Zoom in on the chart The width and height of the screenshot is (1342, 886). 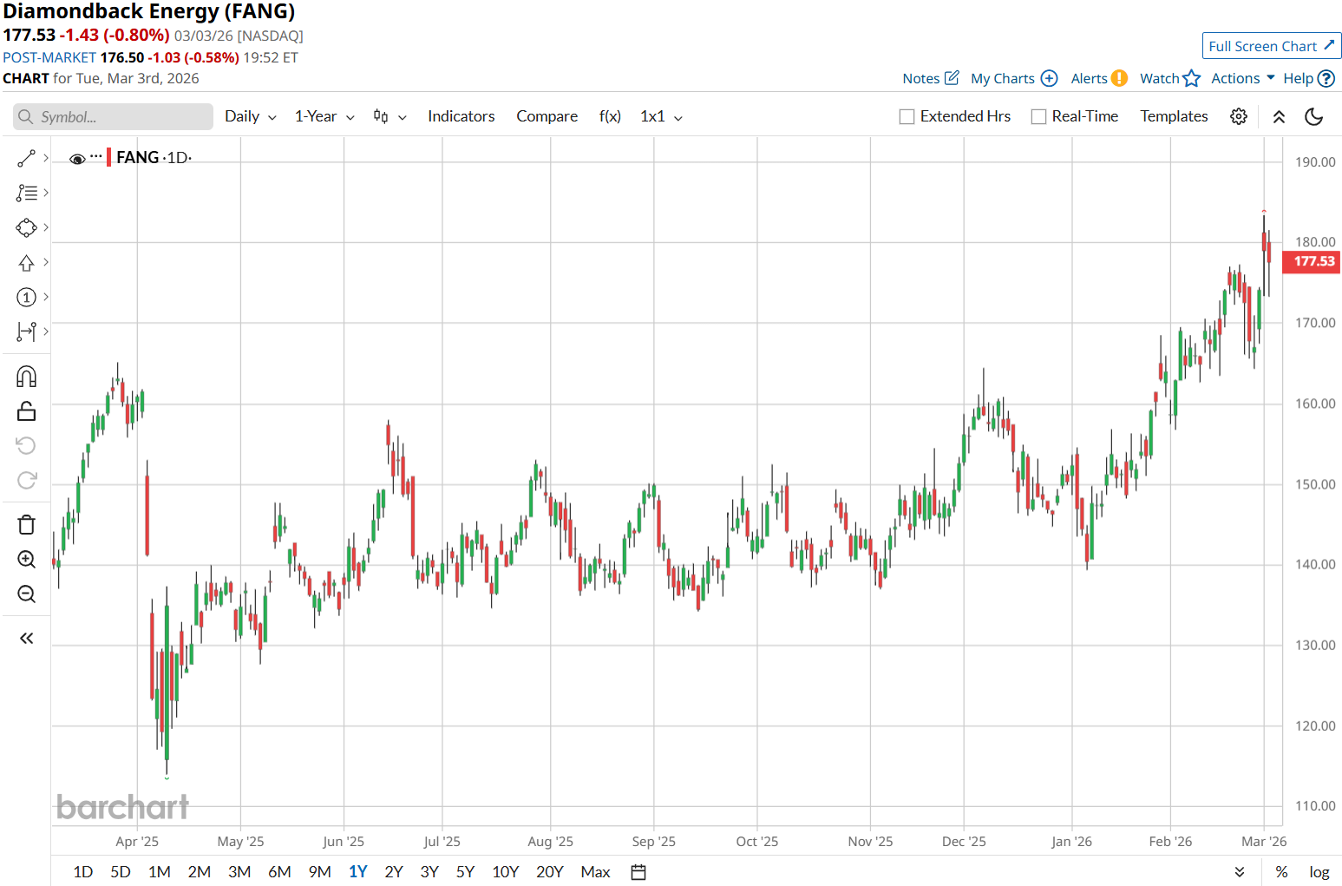tap(26, 559)
